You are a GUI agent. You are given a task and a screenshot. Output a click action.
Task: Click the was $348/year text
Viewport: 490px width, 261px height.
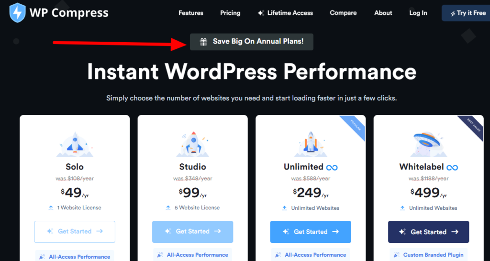193,179
